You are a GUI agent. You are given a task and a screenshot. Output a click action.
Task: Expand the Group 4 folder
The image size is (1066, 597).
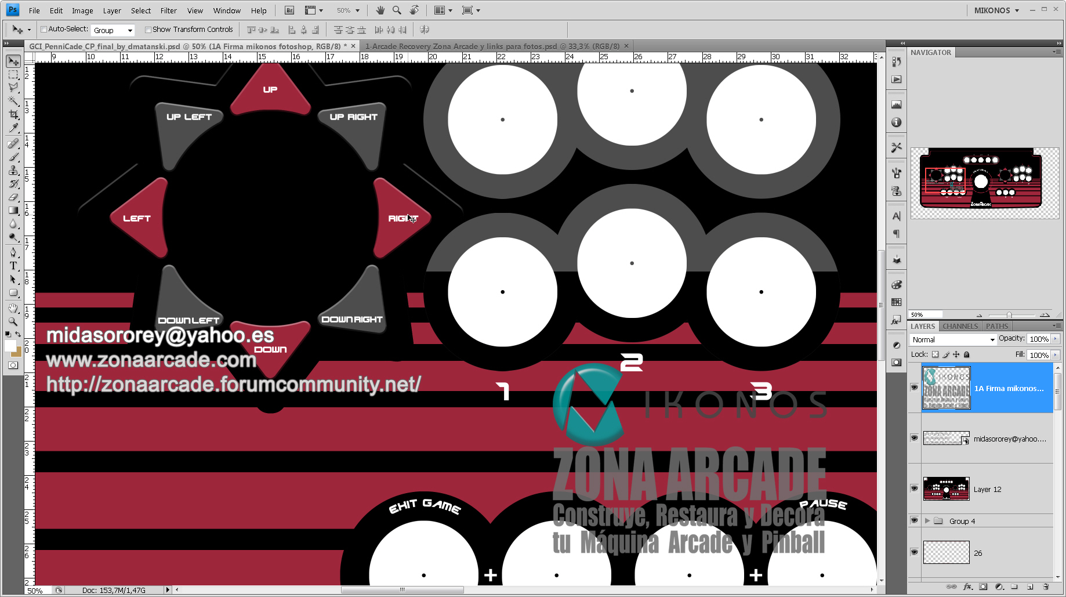[927, 521]
